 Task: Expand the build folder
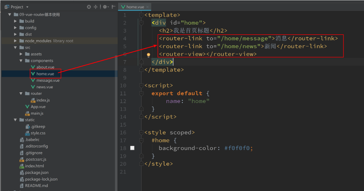15,21
